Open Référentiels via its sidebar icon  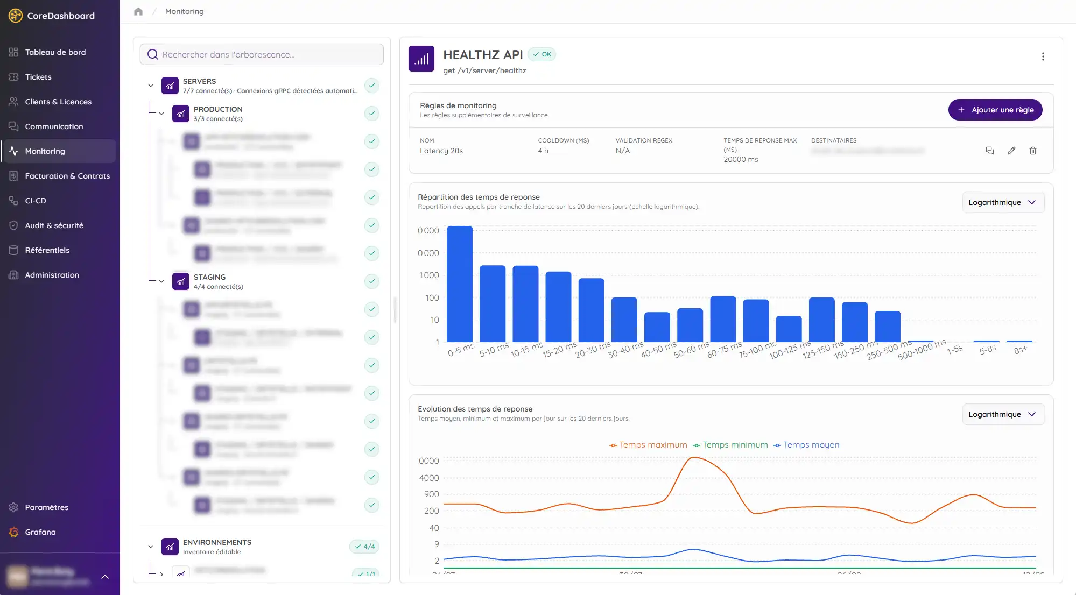point(13,250)
